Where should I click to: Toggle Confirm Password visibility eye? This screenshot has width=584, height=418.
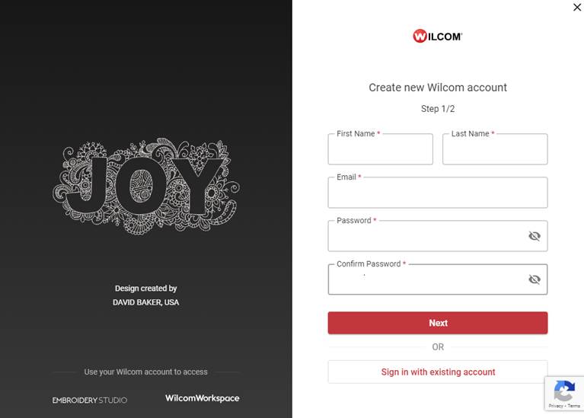click(535, 279)
